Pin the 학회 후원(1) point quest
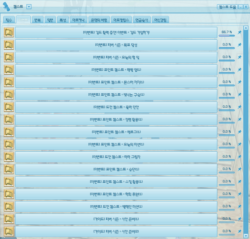Image resolution: width=250 pixels, height=239 pixels. [x=240, y=194]
